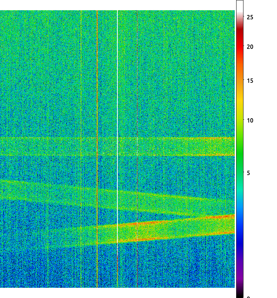
Task: Click the rainbow colorbar strip
Action: 240,149
